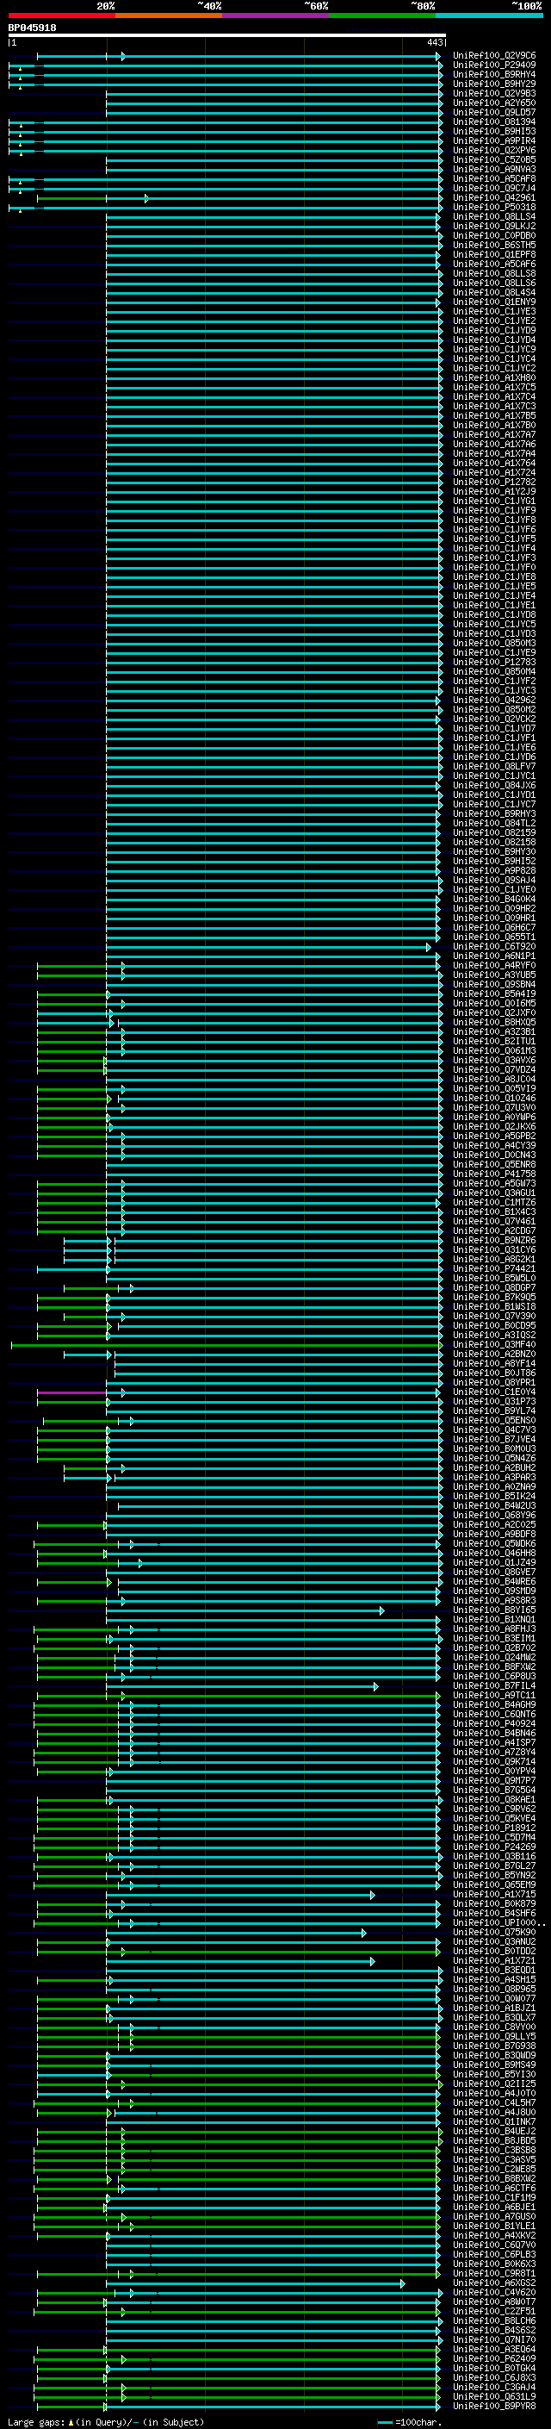Select the UniRef100_Q9LKJ2 label
Viewport: 551px width, 2429px height.
point(494,227)
